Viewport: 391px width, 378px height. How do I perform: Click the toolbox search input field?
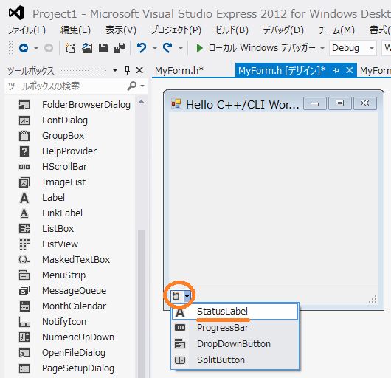[66, 86]
